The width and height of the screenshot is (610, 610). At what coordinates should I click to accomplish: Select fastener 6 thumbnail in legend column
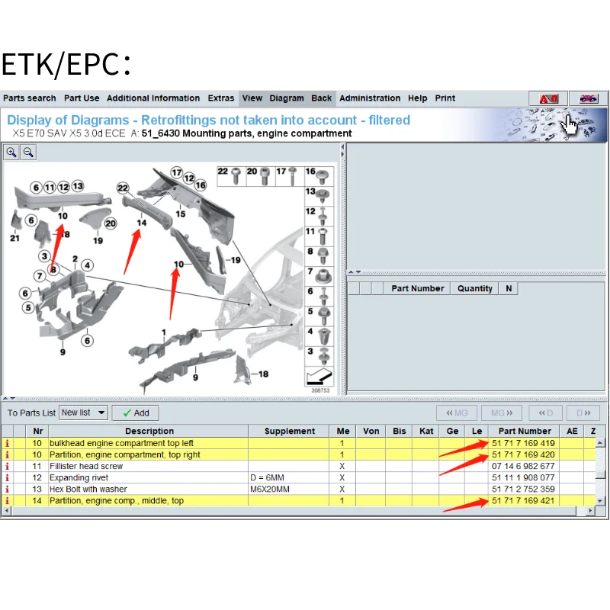click(319, 296)
